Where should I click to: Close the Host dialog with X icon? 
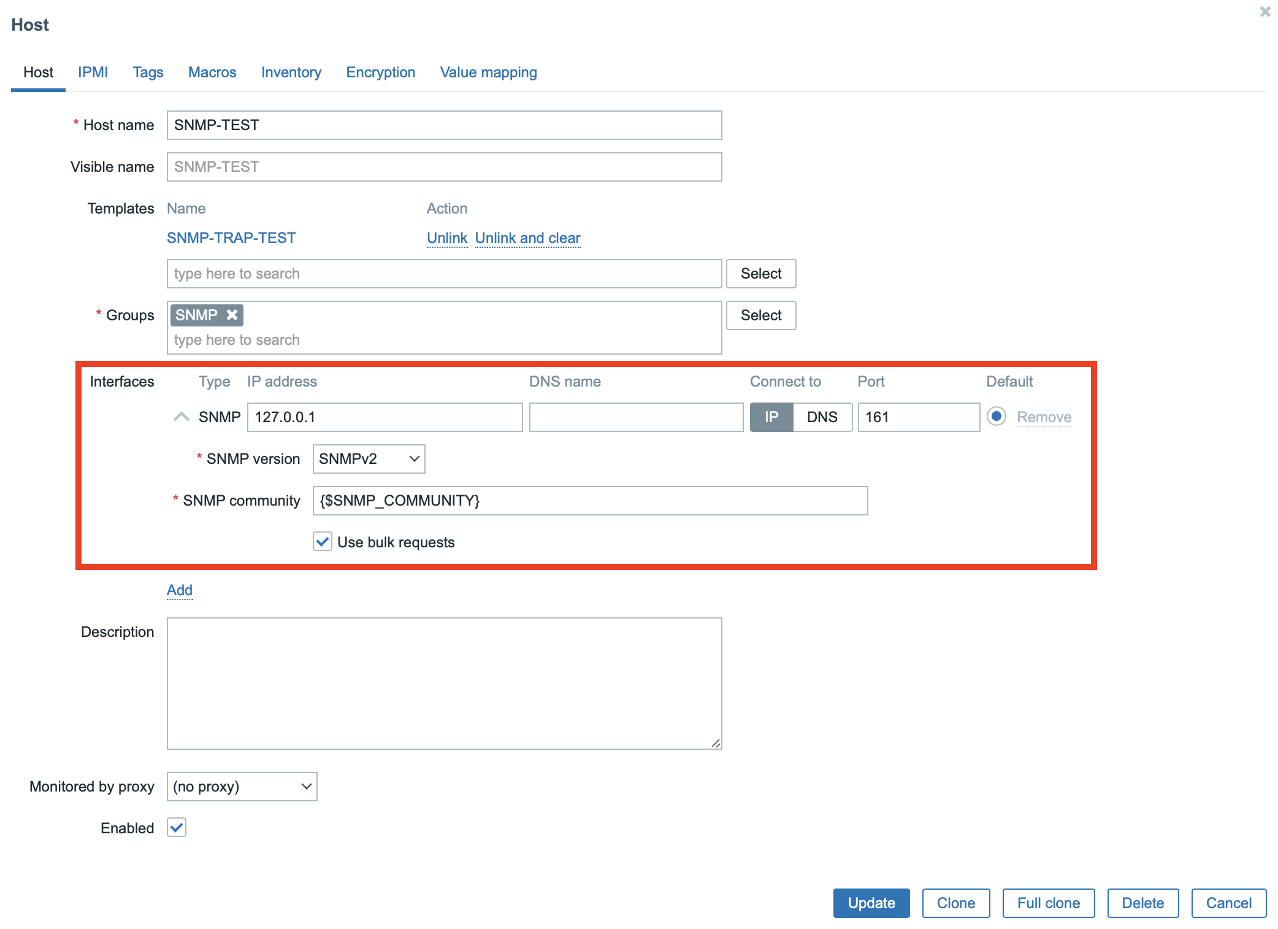coord(1265,12)
